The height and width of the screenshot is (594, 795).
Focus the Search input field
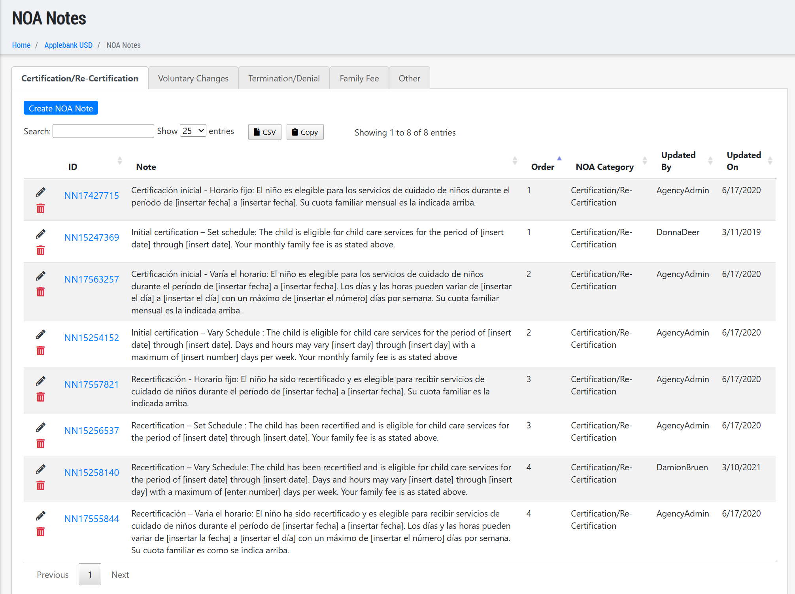click(103, 131)
